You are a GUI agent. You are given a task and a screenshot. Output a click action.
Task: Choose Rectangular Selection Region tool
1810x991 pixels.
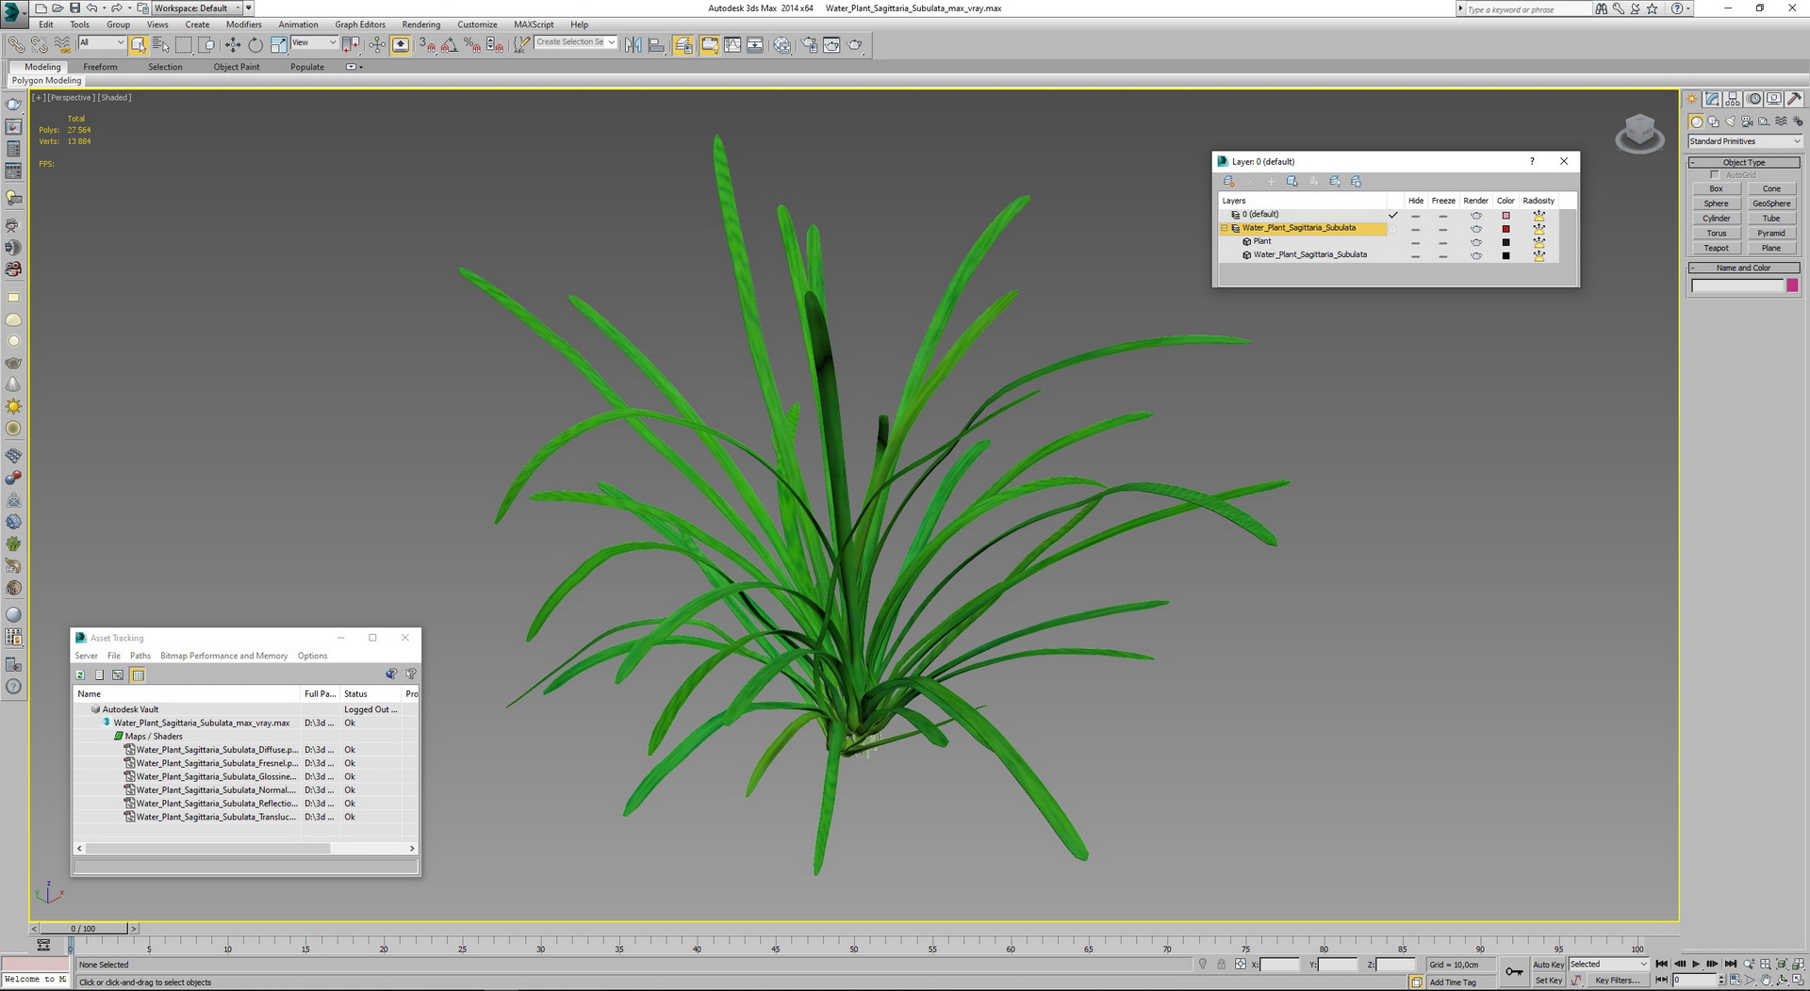pyautogui.click(x=184, y=44)
